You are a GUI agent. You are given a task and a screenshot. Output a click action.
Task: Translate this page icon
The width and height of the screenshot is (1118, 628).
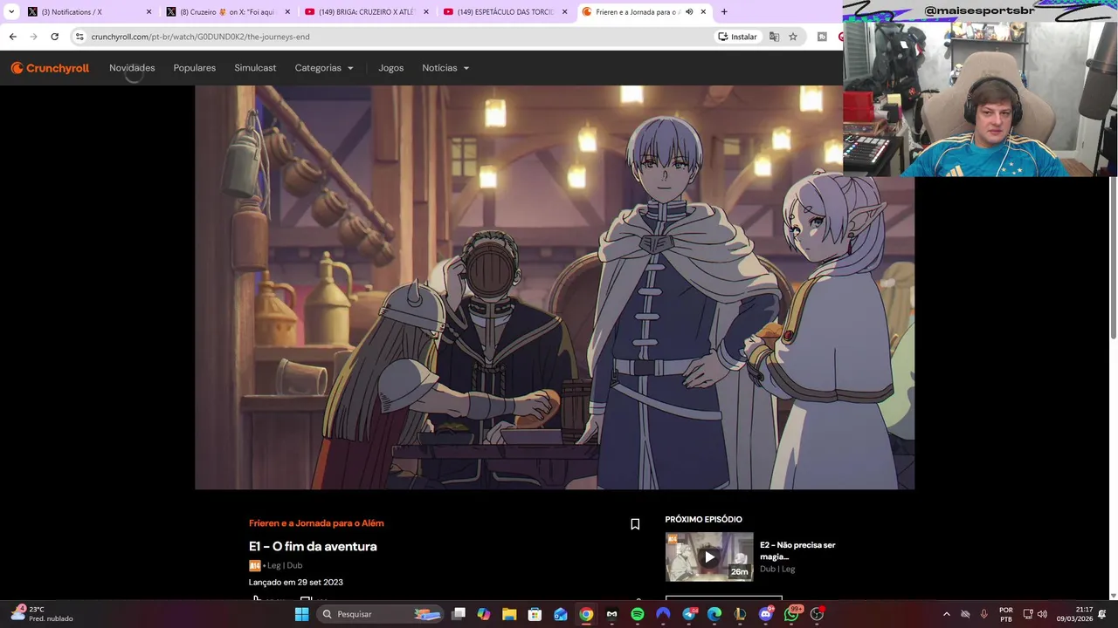(x=774, y=37)
